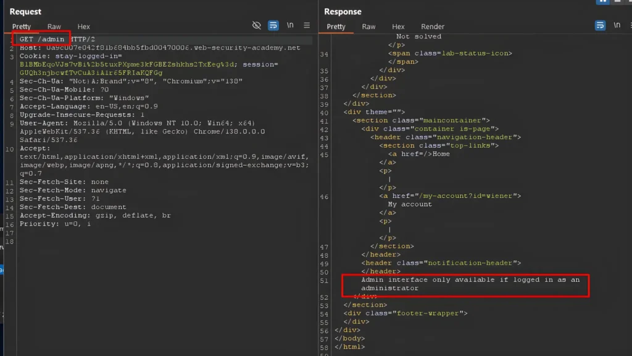The width and height of the screenshot is (632, 356).
Task: Open the Request panel hamburger options menu
Action: coord(307,25)
